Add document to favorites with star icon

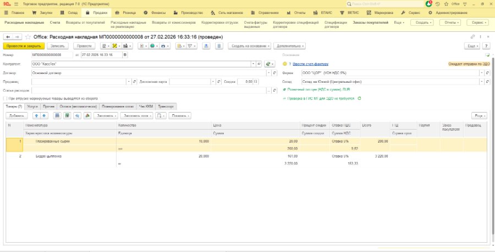[x=28, y=37]
